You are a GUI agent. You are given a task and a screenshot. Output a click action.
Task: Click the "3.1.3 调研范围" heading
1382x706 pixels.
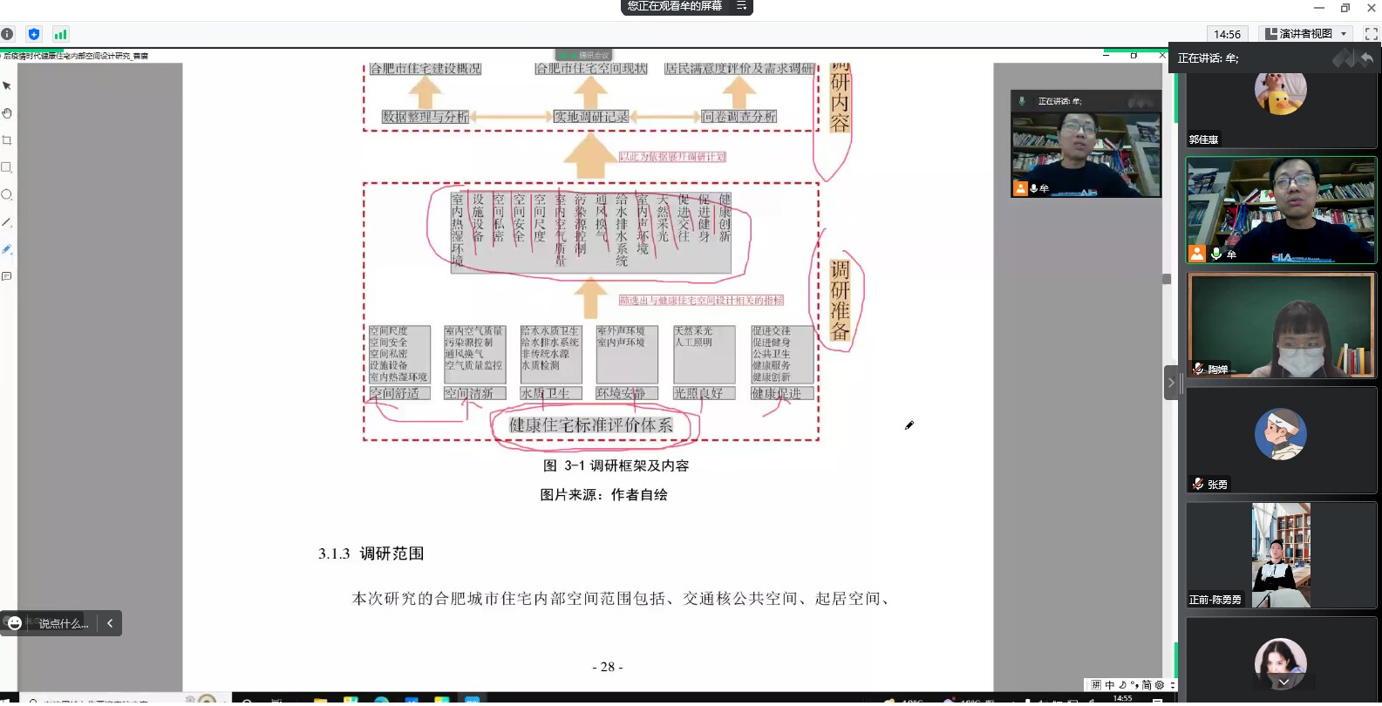click(x=371, y=553)
